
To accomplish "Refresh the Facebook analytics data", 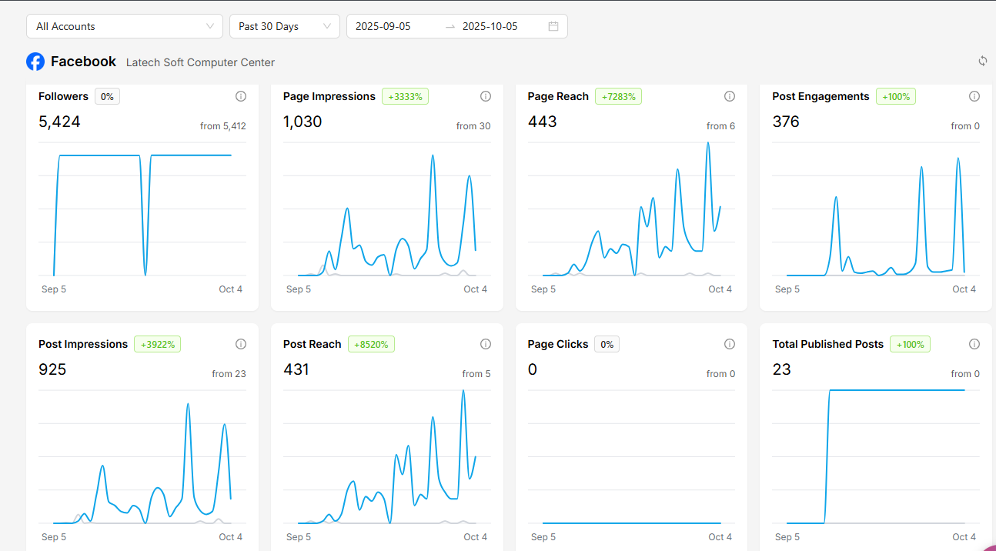I will point(983,61).
